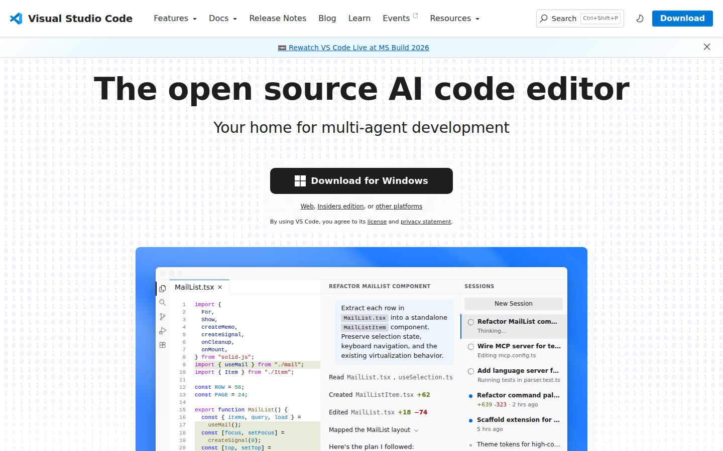723x451 pixels.
Task: Open the Extensions icon in the editor sidebar
Action: [163, 345]
